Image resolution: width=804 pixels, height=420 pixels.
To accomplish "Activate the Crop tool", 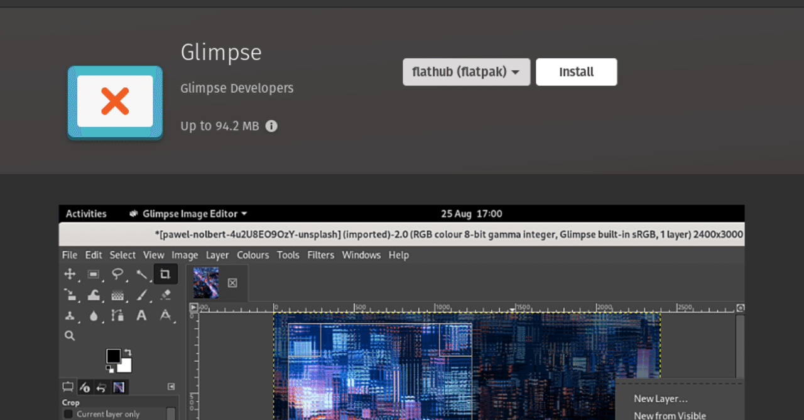I will pyautogui.click(x=166, y=275).
